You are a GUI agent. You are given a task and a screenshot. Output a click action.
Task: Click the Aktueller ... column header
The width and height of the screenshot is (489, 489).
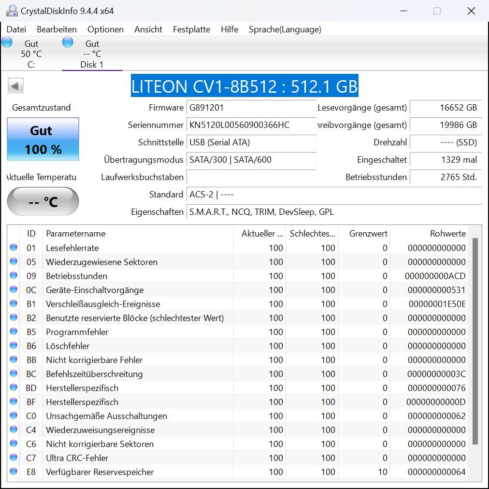(260, 234)
